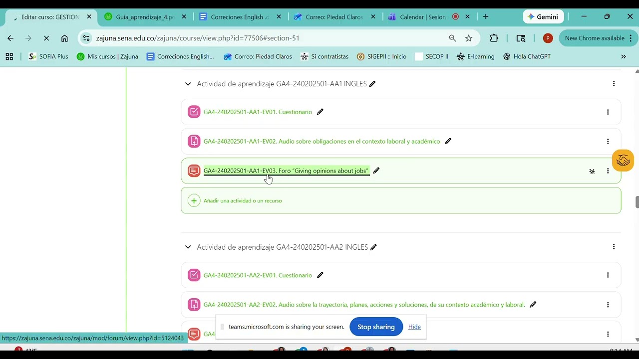Click assignment icon of AA2-EV02 Audio
Viewport: 639px width, 359px height.
[194, 304]
